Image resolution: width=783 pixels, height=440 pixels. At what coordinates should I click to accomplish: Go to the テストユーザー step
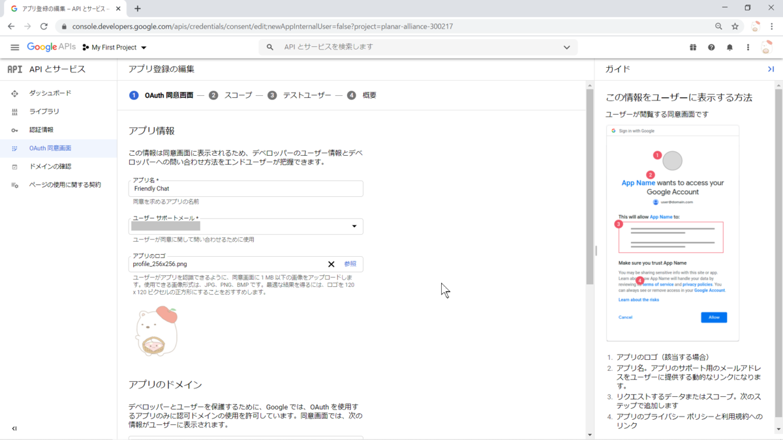tap(305, 95)
